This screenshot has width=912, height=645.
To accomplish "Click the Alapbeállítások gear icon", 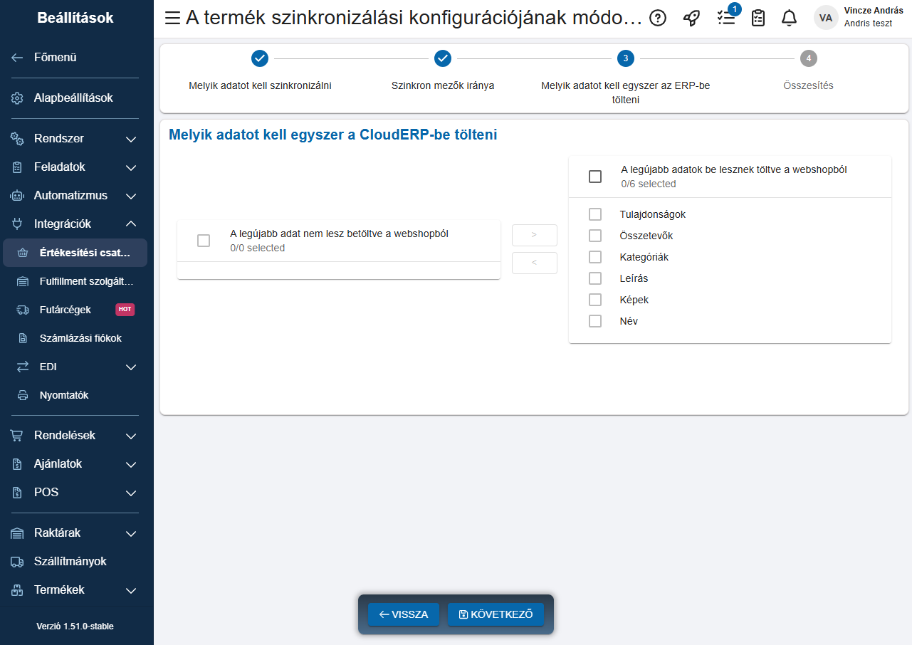I will (18, 98).
